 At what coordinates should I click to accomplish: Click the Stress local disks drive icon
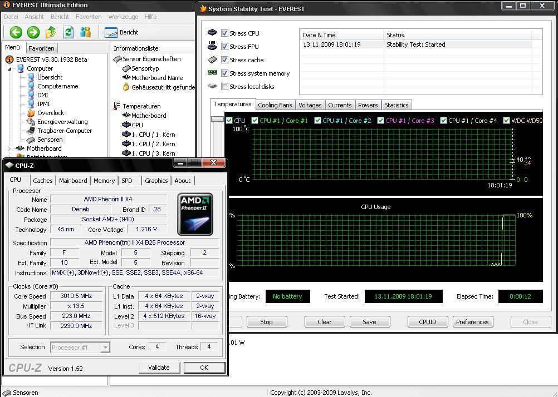(x=212, y=86)
